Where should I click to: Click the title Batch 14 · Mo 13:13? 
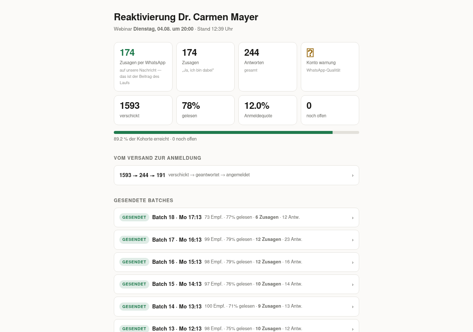click(177, 307)
